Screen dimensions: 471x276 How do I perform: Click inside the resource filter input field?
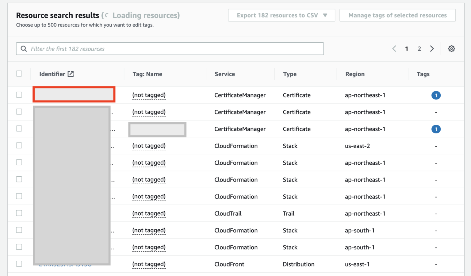(x=170, y=48)
